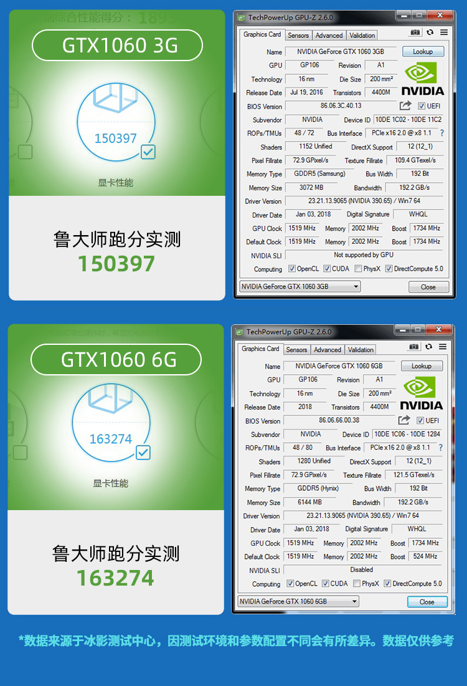Click the Shaders value 1152 Unified
The image size is (467, 686).
point(316,147)
